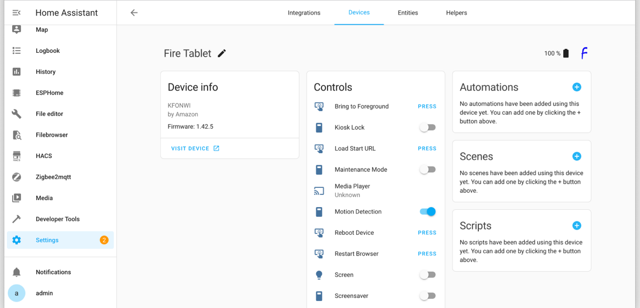Click the admin user avatar
The width and height of the screenshot is (640, 308).
[x=17, y=293]
